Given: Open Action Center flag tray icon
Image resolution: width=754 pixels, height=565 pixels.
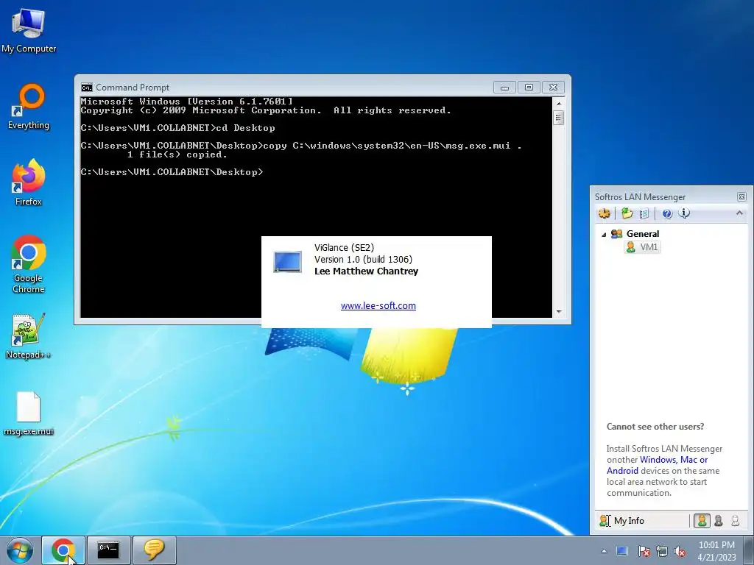Looking at the screenshot, I should coord(644,552).
